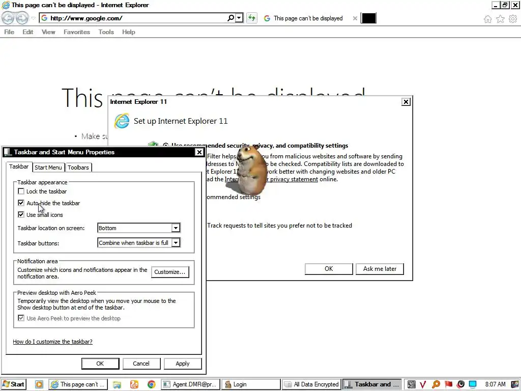521x391 pixels.
Task: Click the magnifier tray icon
Action: (x=436, y=385)
